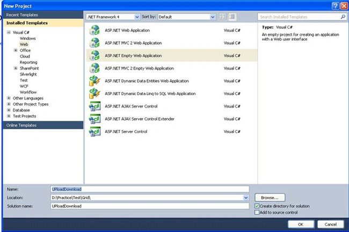Expand the SharePoint tree node
Image resolution: width=349 pixels, height=232 pixels.
click(16, 69)
